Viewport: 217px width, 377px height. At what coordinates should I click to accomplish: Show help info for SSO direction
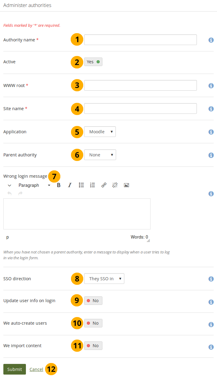click(211, 279)
